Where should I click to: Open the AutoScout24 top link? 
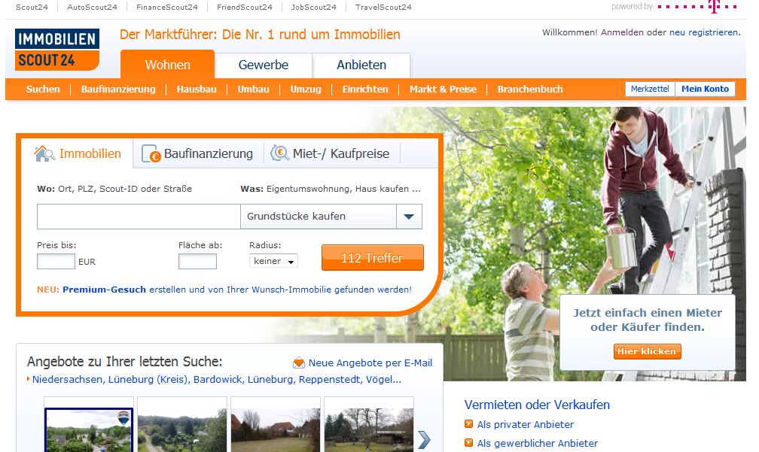point(92,7)
